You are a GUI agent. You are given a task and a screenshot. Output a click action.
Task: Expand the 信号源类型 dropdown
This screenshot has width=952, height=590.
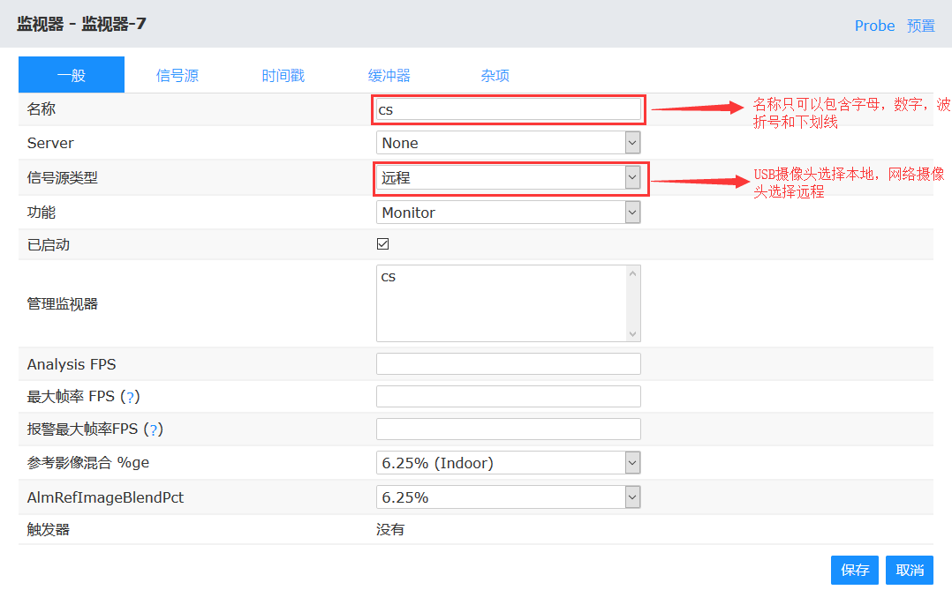pyautogui.click(x=508, y=177)
